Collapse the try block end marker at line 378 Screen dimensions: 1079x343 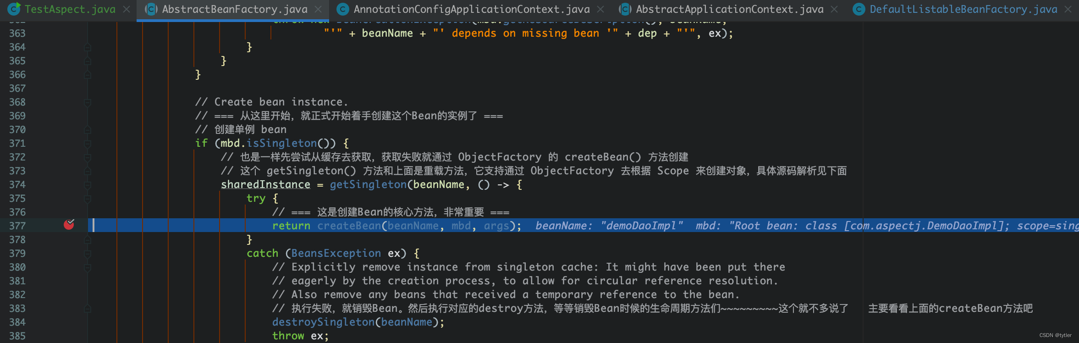[x=88, y=240]
